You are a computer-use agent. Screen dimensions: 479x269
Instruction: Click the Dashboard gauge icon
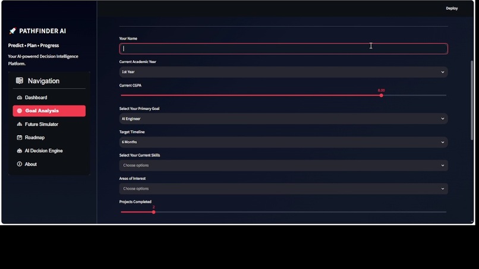click(x=20, y=98)
